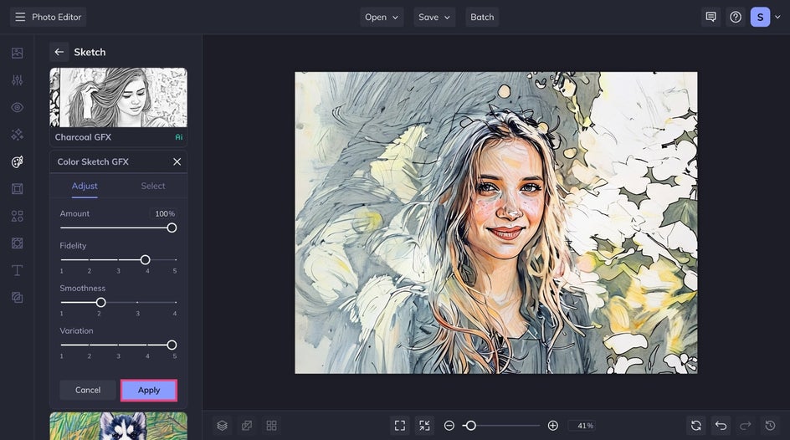The height and width of the screenshot is (440, 790).
Task: Select the Charcoal GFX effect thumbnail
Action: click(118, 98)
